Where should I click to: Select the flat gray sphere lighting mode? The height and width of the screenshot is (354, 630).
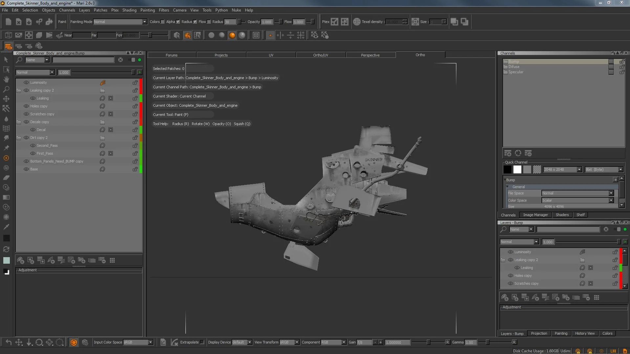pyautogui.click(x=211, y=35)
